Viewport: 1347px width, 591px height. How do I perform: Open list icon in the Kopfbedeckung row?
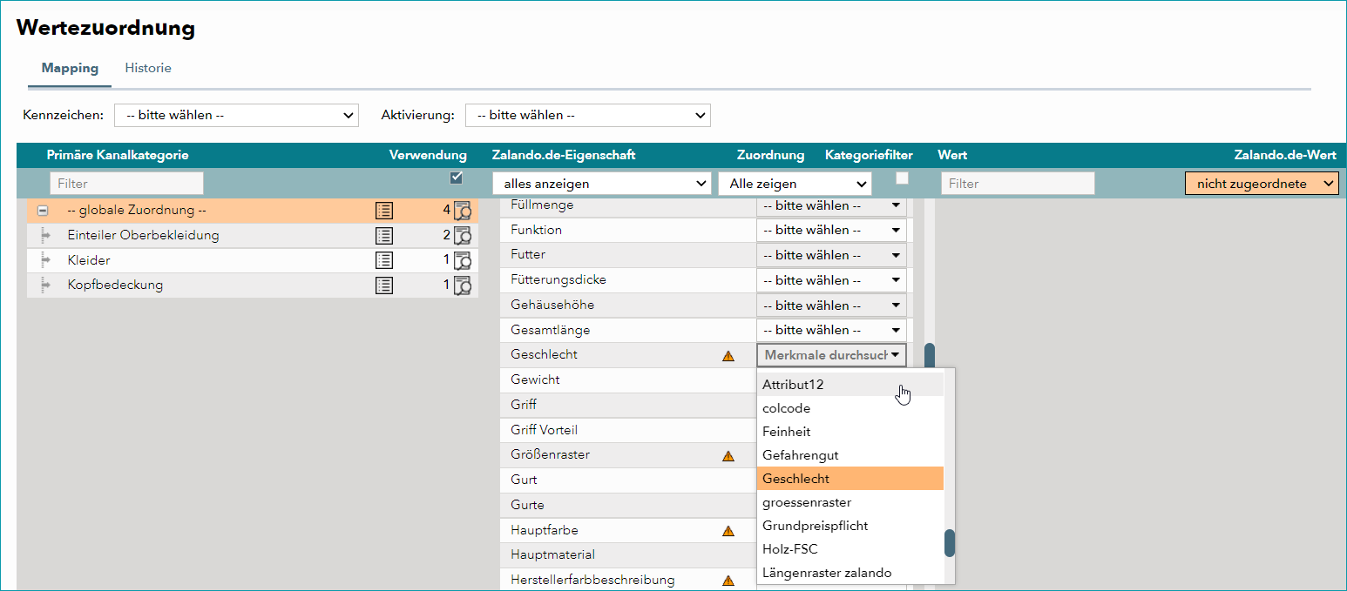point(384,285)
